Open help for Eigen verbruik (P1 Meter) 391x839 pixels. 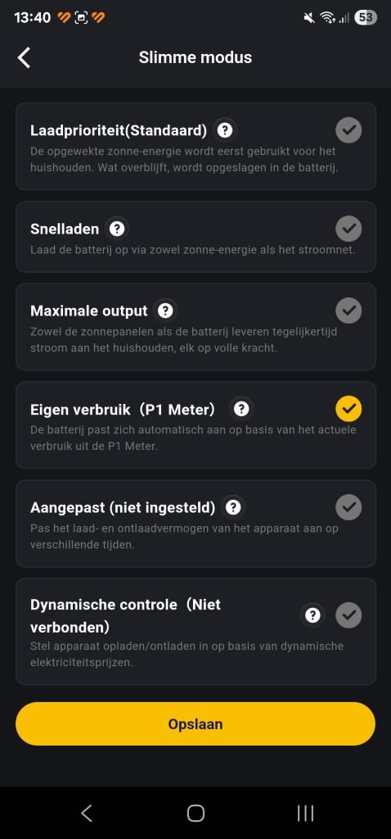click(x=241, y=410)
